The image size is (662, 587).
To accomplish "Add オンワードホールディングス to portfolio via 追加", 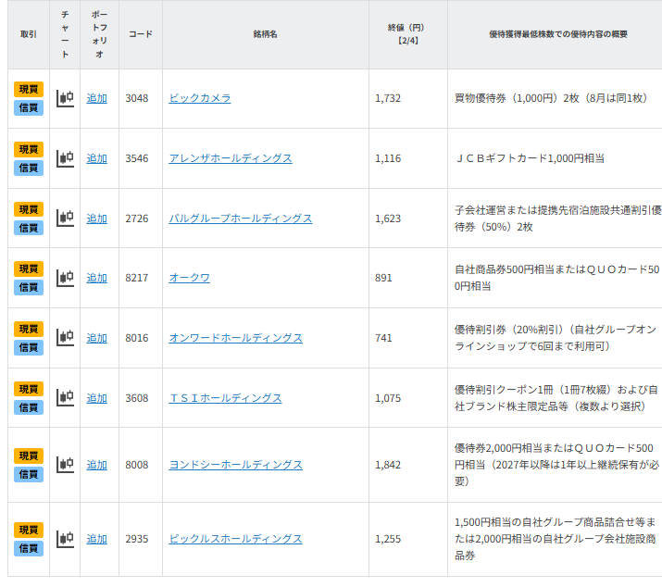I will click(x=96, y=338).
